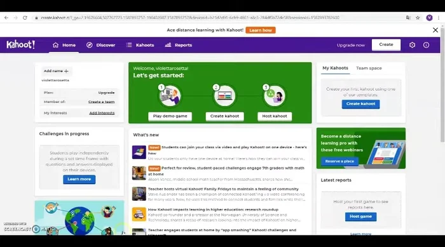Viewport: 445px width, 247px height.
Task: Click the browser back arrow
Action: pyautogui.click(x=6, y=18)
